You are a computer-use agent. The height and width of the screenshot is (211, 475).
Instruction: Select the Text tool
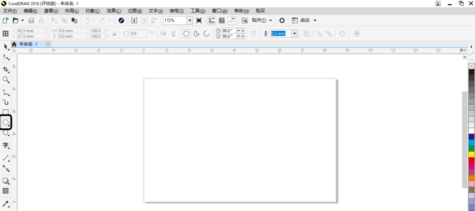(6, 145)
